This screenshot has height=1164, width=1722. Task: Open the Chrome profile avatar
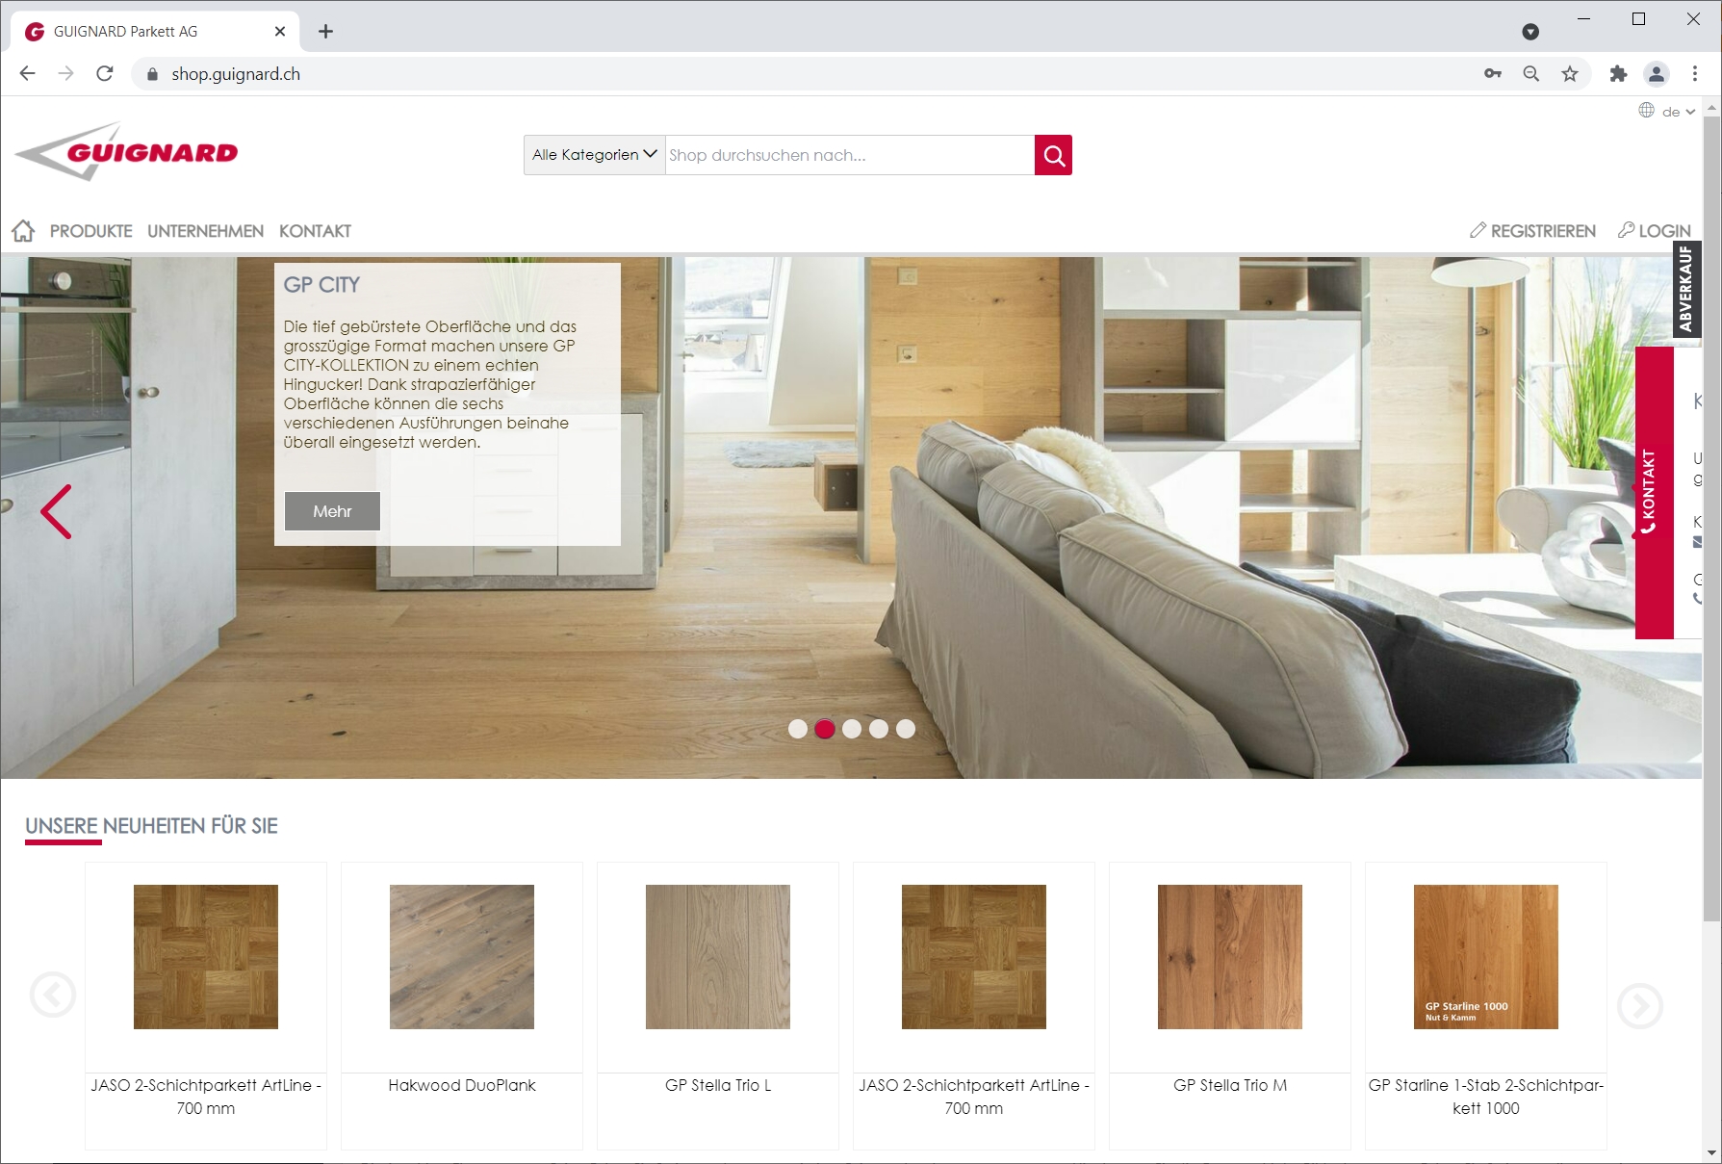(1657, 74)
